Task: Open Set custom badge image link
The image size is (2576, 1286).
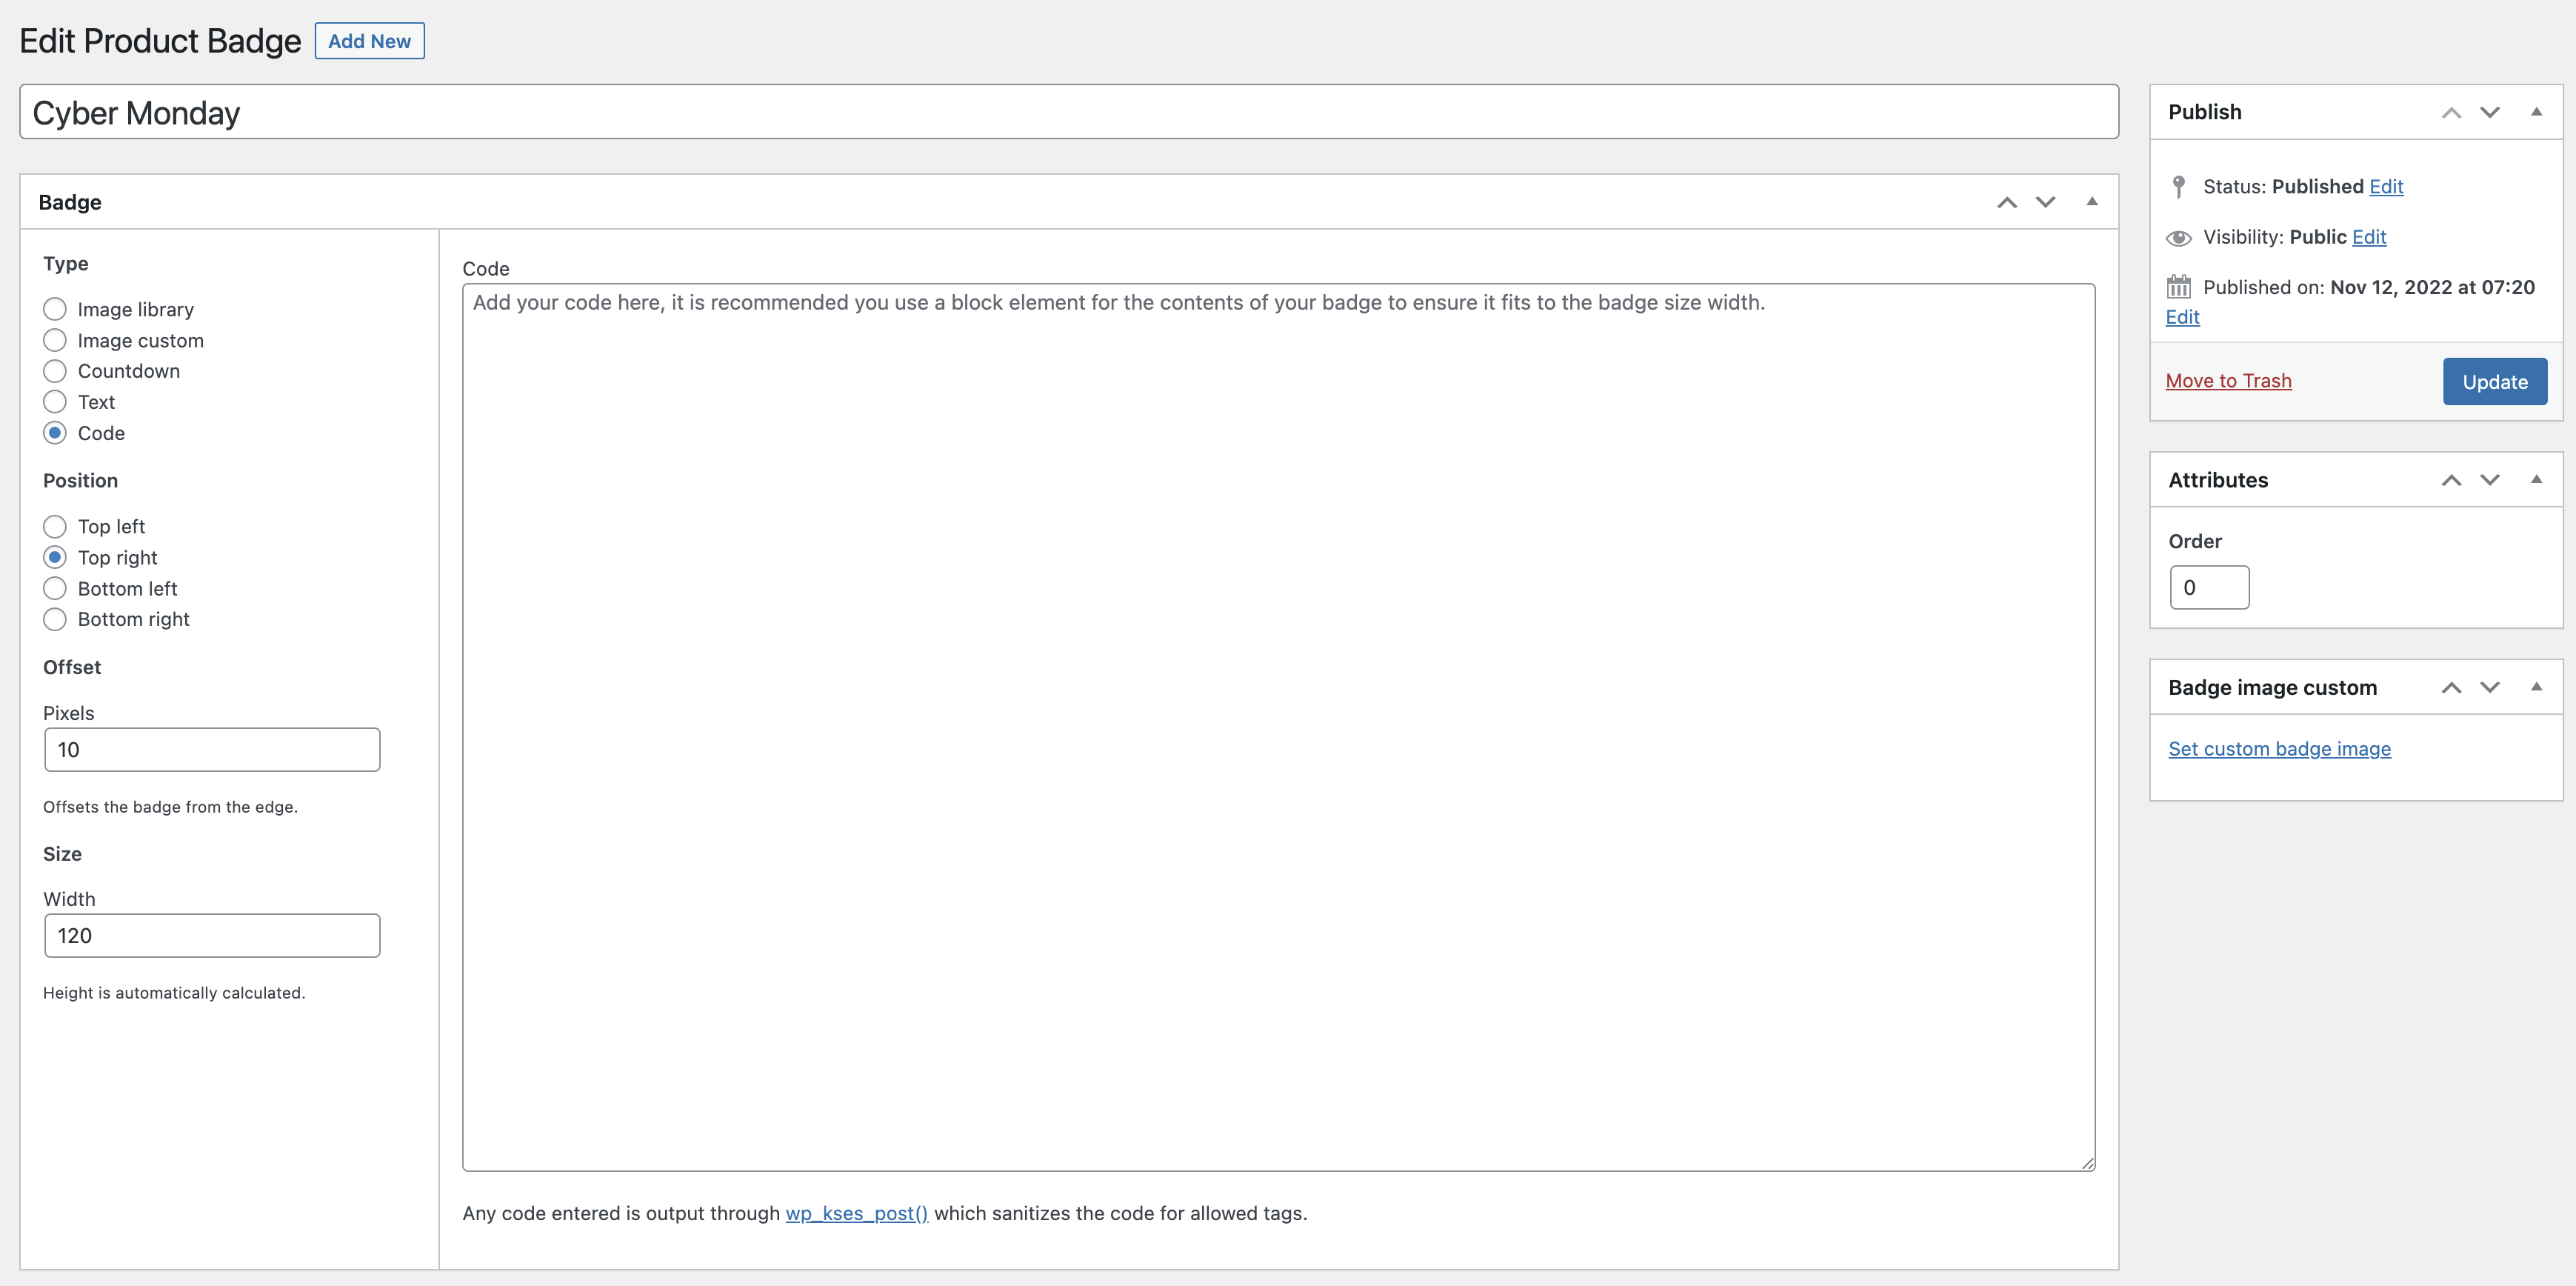Action: (x=2279, y=749)
